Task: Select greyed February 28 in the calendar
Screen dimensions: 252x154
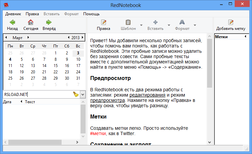Action: coord(44,53)
